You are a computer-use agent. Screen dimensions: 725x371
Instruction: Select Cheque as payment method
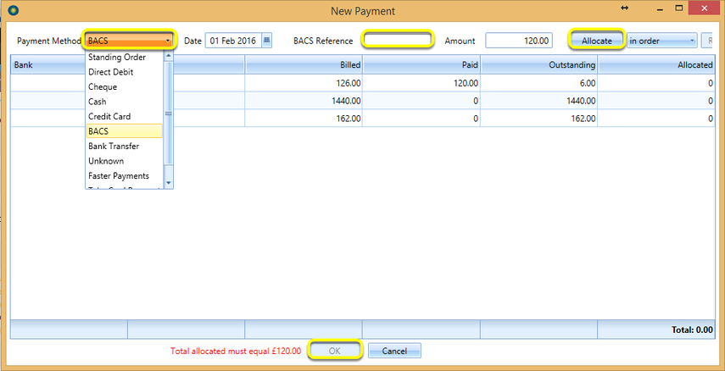point(124,87)
